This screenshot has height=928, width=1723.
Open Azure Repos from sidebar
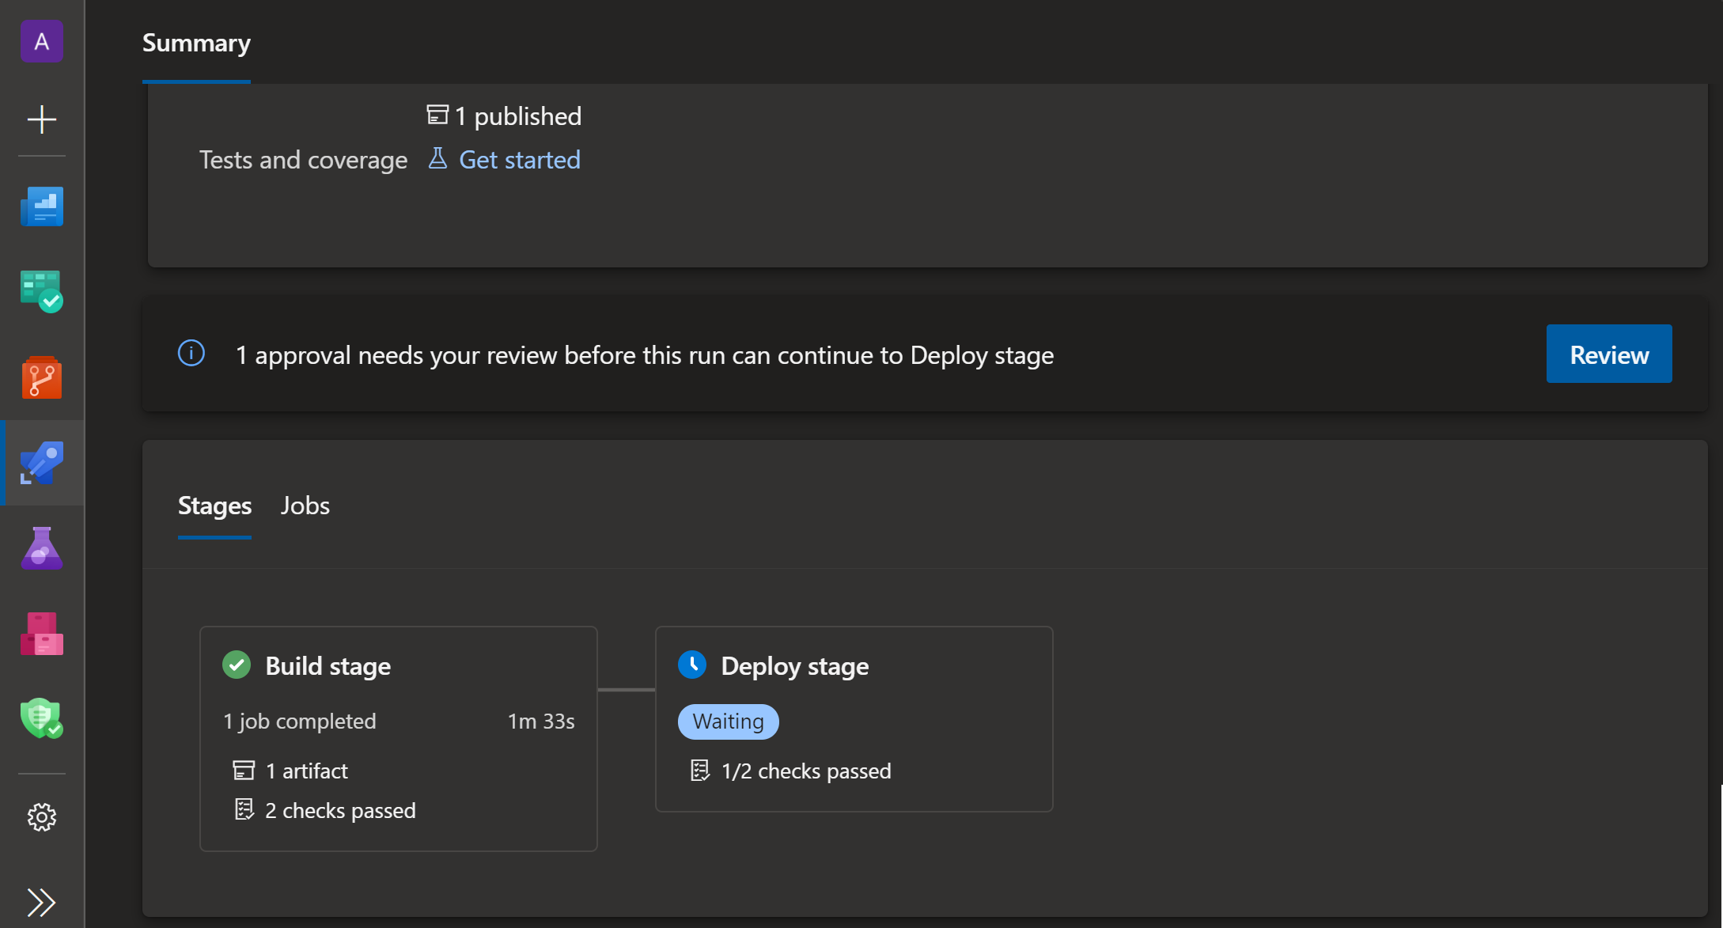41,377
